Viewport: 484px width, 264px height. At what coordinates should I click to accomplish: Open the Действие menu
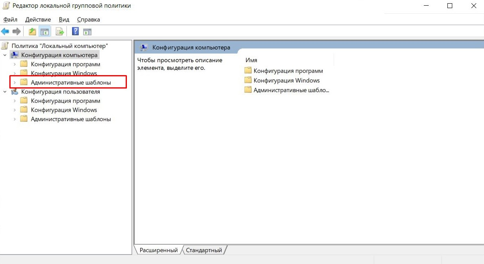coord(38,19)
